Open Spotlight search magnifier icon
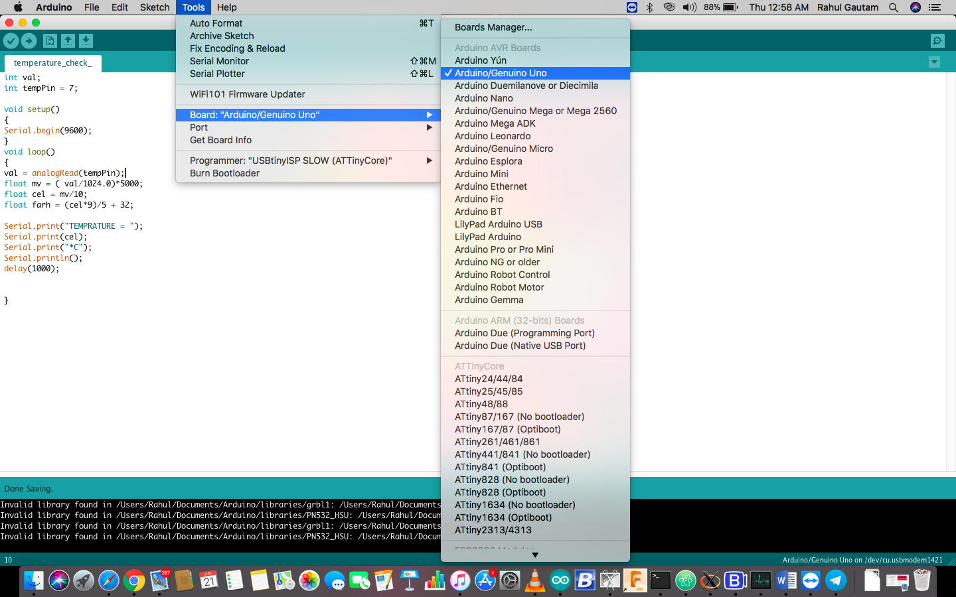 [x=894, y=7]
